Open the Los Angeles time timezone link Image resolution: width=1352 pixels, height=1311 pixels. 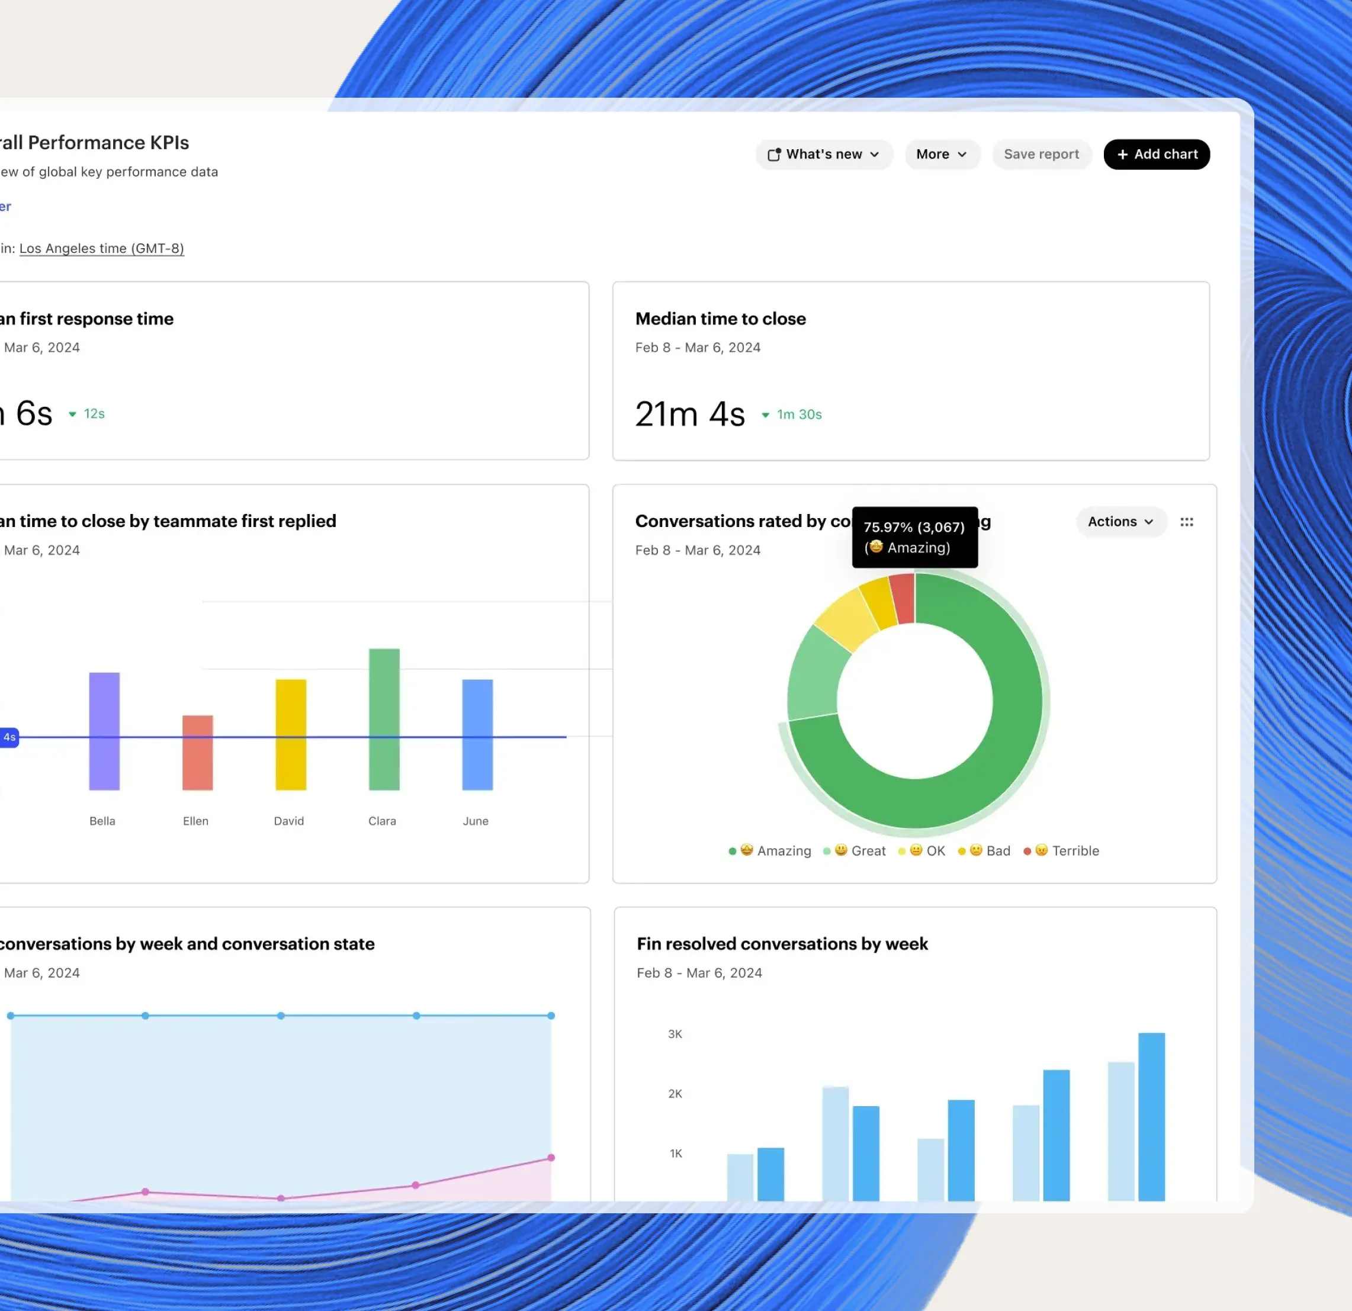click(x=101, y=248)
